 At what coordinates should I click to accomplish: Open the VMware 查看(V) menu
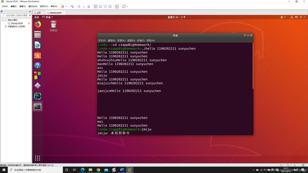pos(22,7)
